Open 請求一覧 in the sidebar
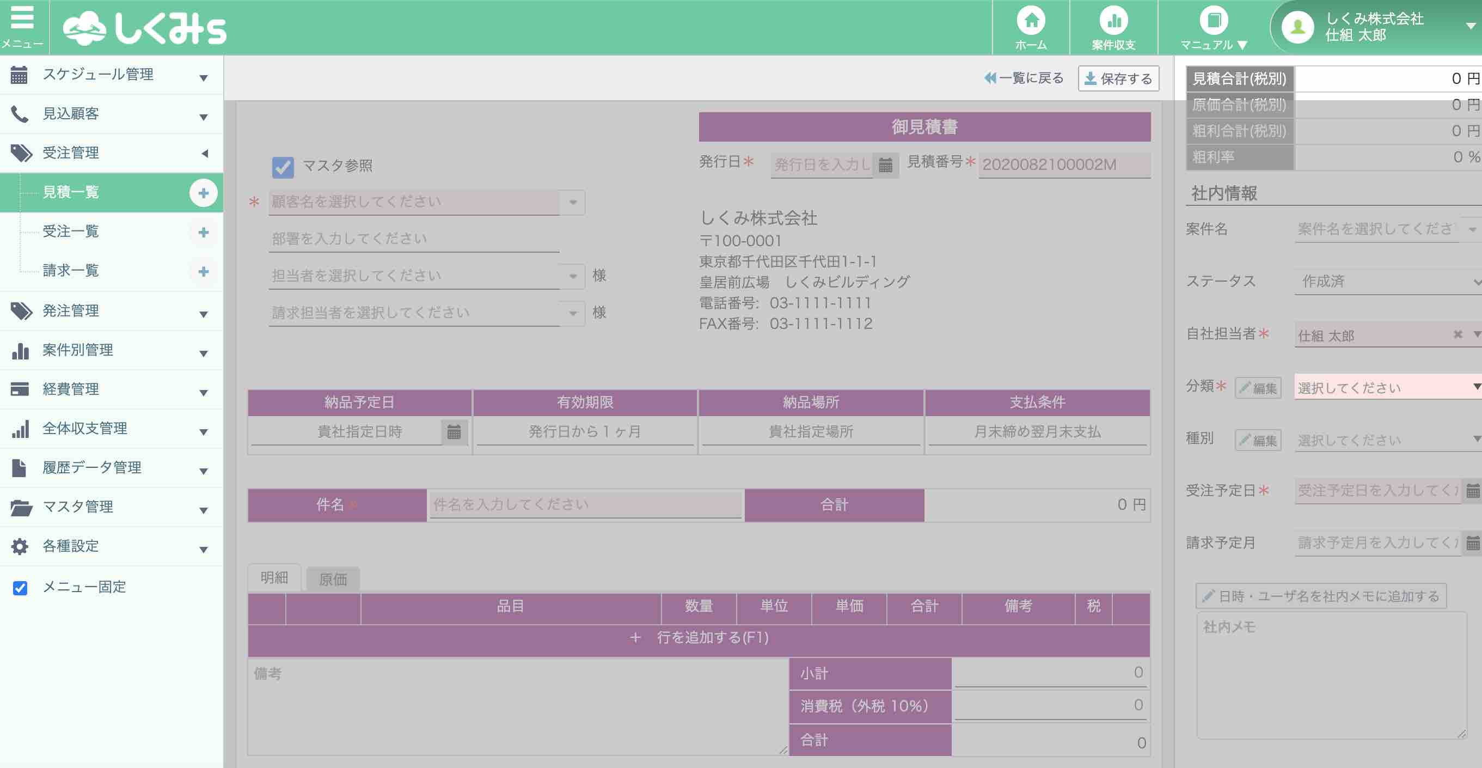The image size is (1482, 768). pos(71,271)
